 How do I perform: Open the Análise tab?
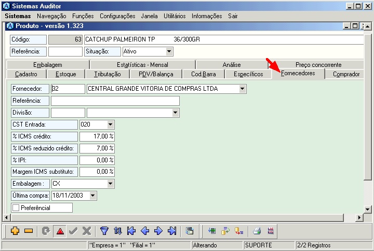point(232,64)
